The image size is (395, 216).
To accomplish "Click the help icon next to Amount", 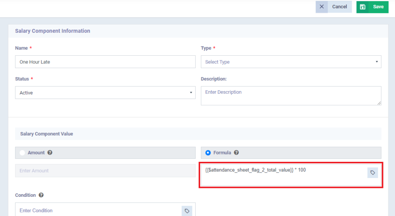I will (x=50, y=153).
